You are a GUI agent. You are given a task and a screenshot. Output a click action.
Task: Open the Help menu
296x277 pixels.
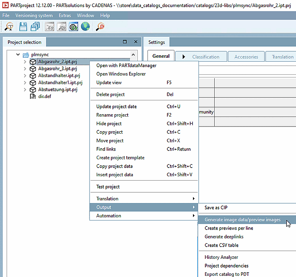click(x=105, y=15)
